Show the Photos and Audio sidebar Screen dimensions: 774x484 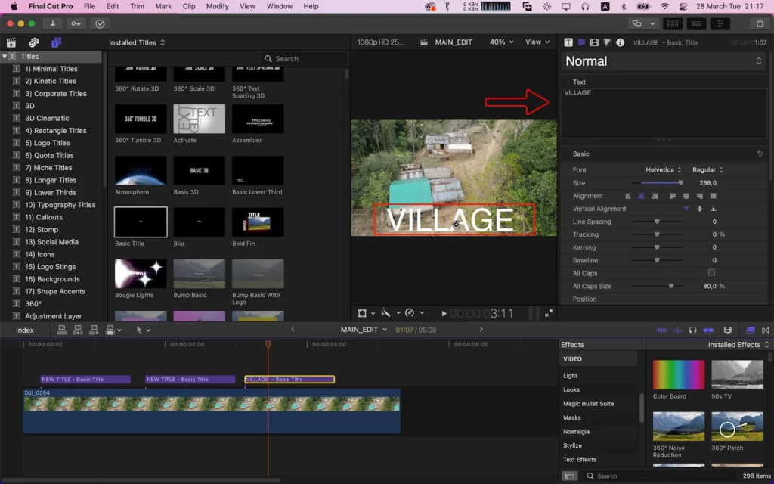coord(33,42)
